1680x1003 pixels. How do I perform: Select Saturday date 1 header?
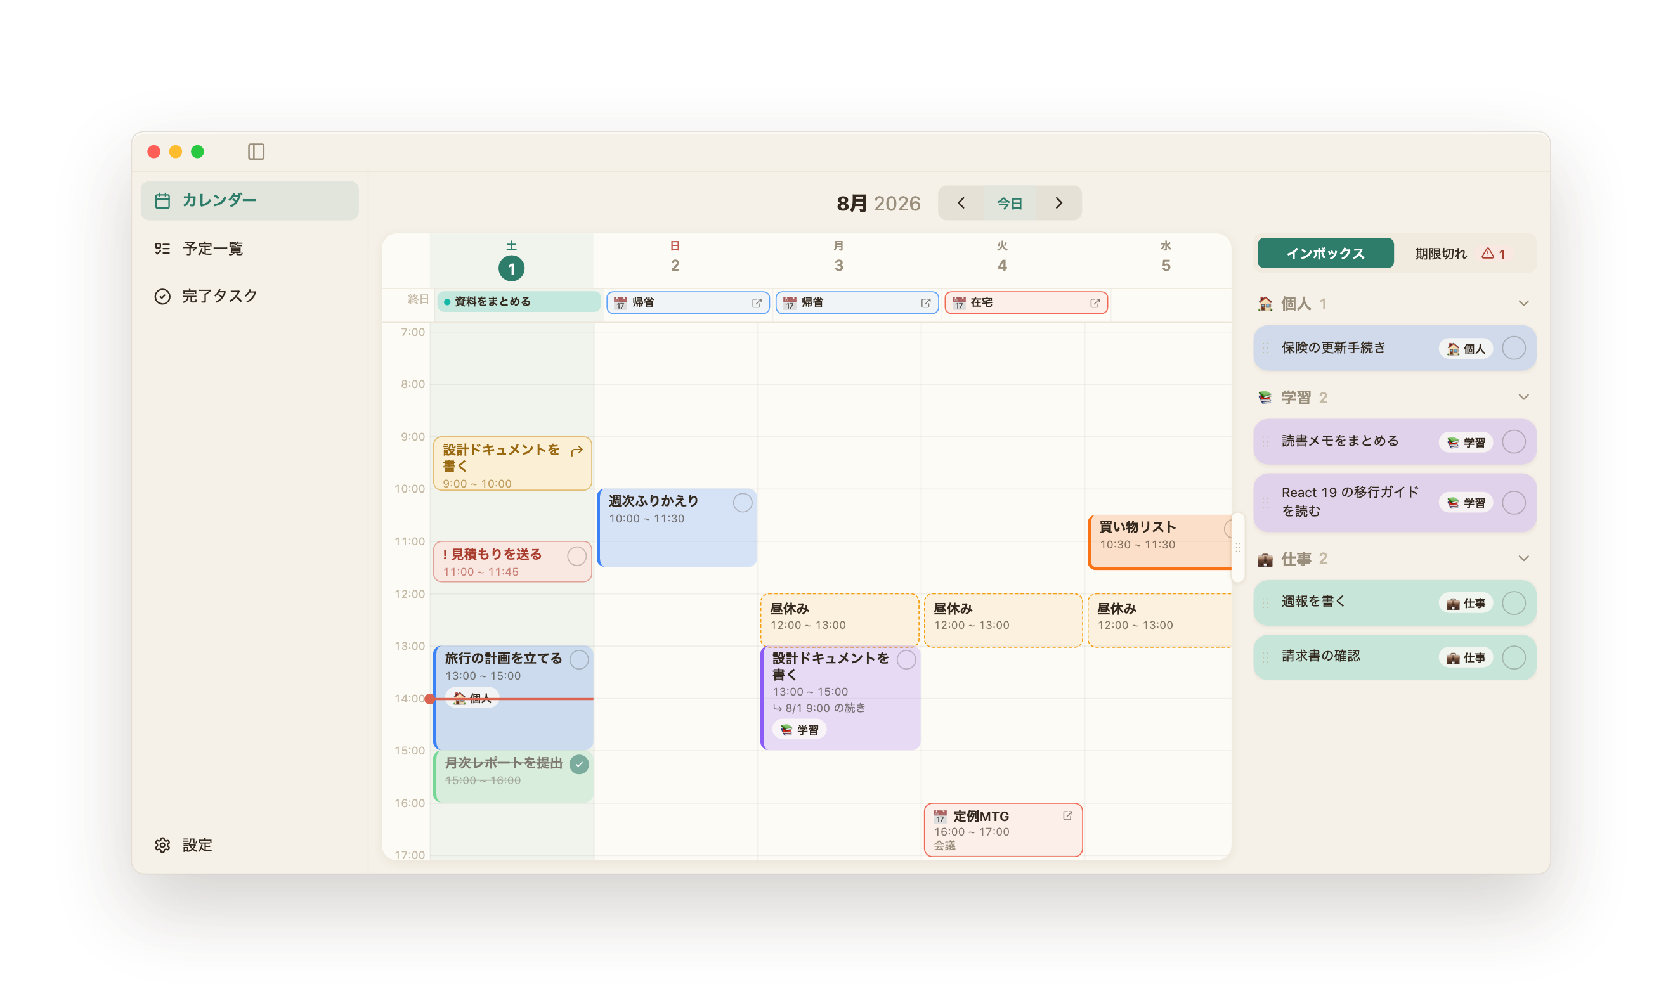(x=511, y=268)
